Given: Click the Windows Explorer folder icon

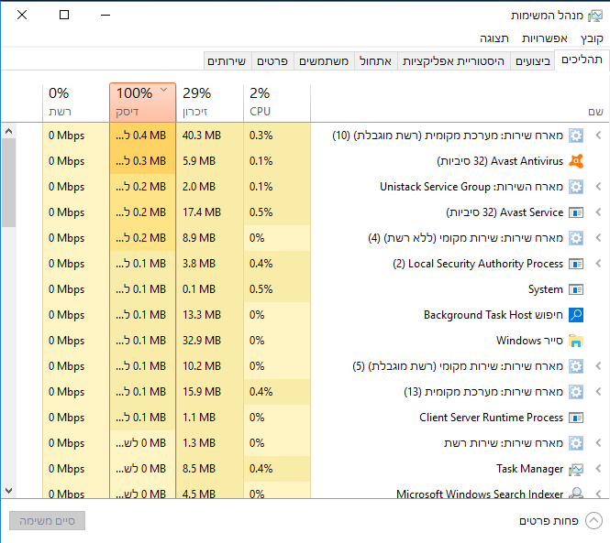Looking at the screenshot, I should [x=576, y=341].
